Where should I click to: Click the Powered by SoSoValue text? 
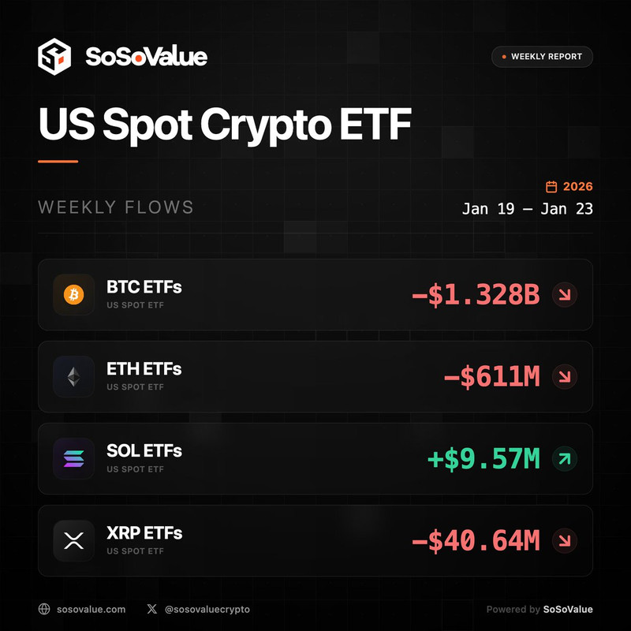tap(540, 609)
